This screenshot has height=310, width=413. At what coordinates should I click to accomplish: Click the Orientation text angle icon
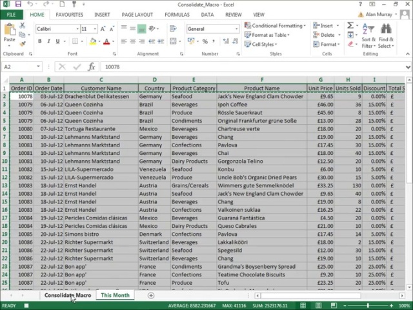click(152, 28)
